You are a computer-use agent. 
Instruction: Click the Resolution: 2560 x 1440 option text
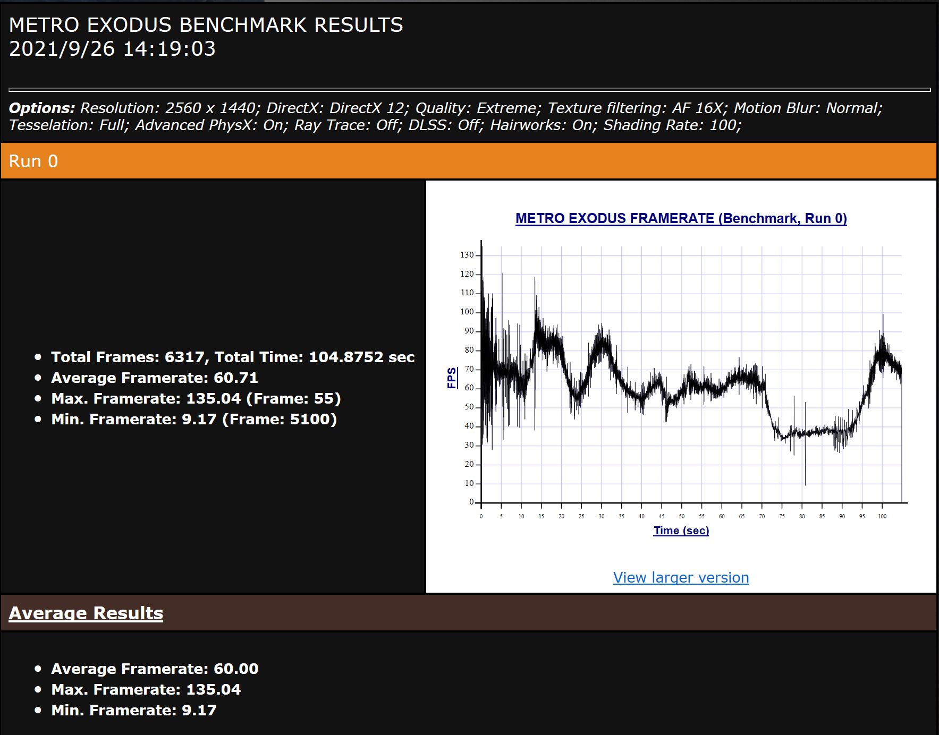(170, 108)
